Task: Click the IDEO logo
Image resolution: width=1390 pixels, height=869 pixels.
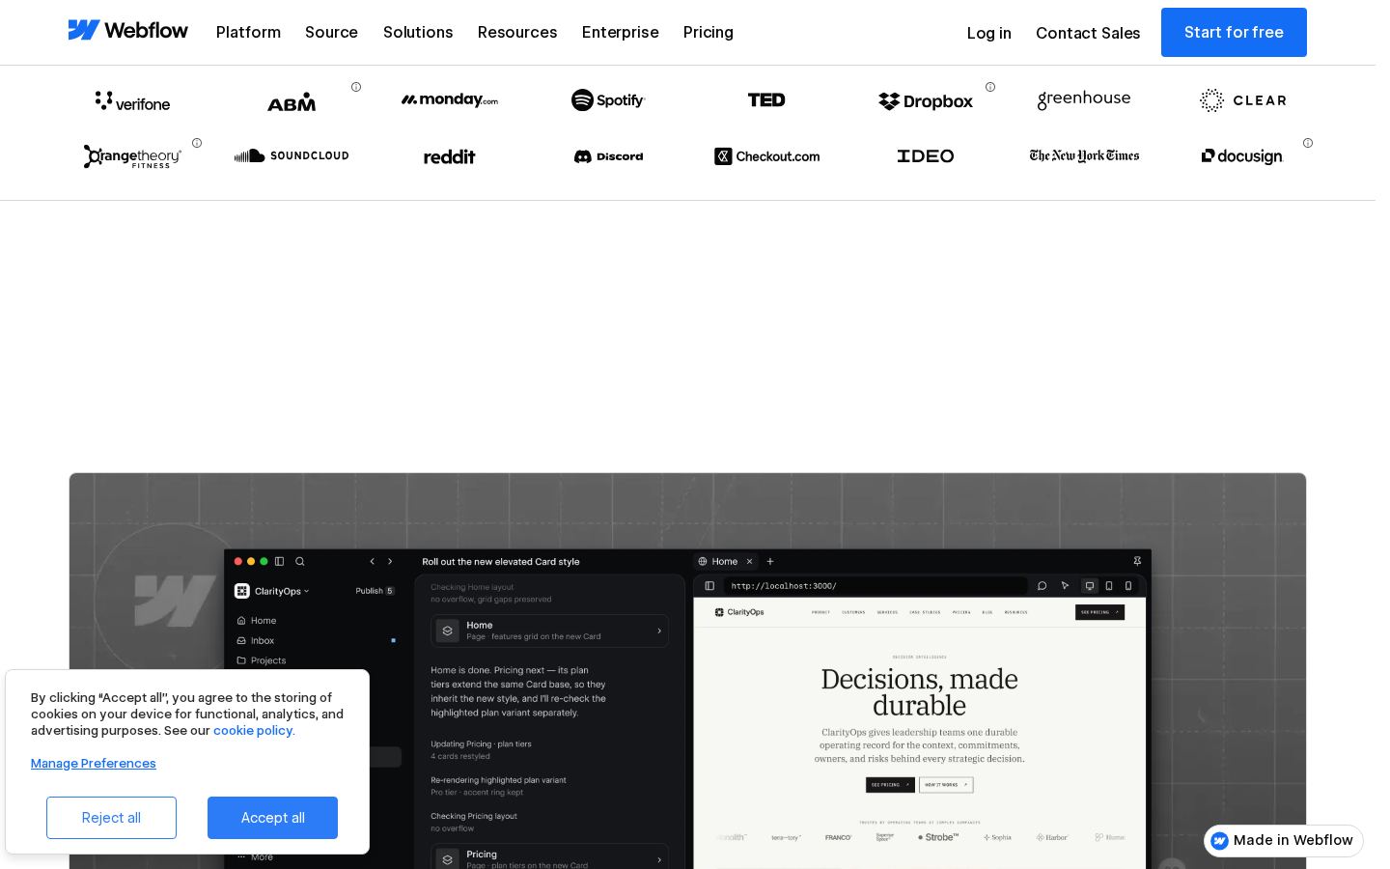Action: [926, 155]
